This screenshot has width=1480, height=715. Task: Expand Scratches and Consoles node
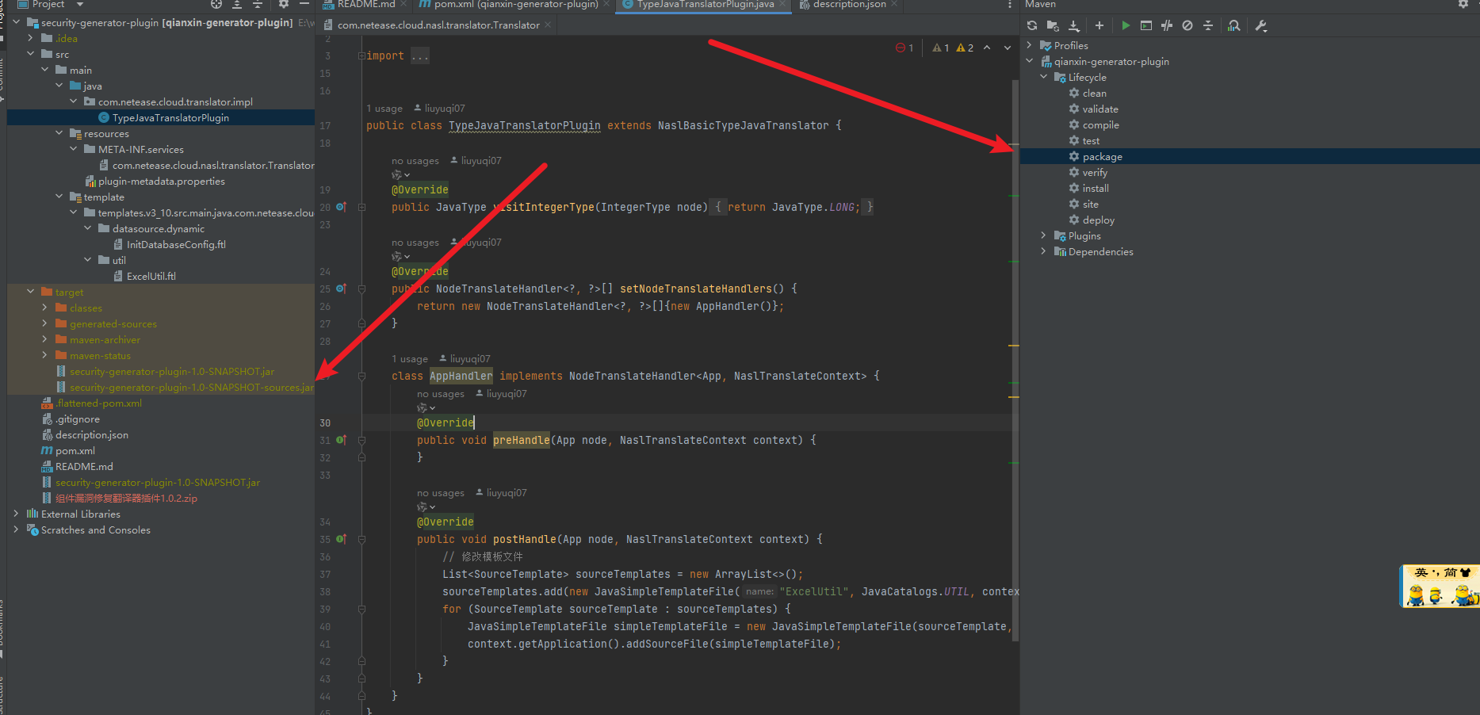(x=17, y=530)
